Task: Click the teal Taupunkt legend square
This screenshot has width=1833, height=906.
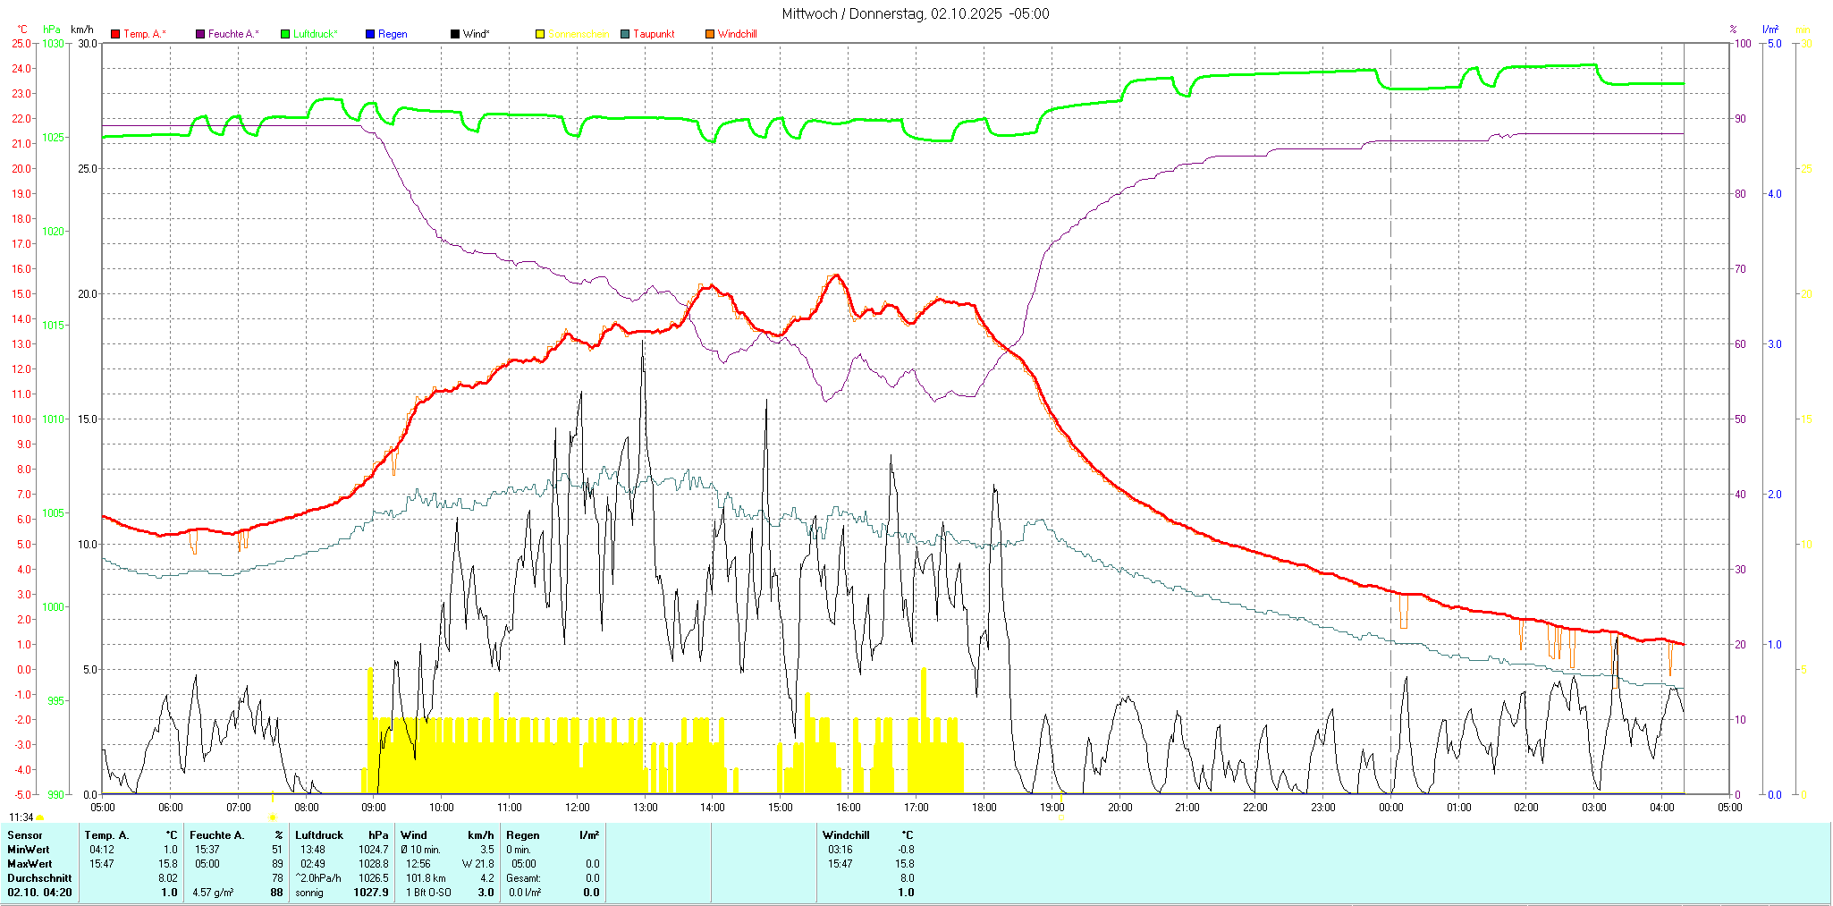Action: 625,34
